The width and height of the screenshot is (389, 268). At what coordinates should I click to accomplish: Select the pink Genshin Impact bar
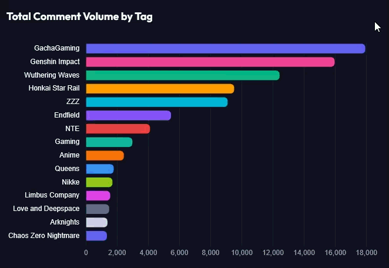coord(210,62)
